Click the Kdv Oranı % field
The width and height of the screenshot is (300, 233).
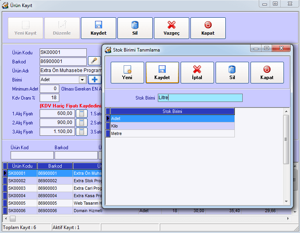pos(49,98)
